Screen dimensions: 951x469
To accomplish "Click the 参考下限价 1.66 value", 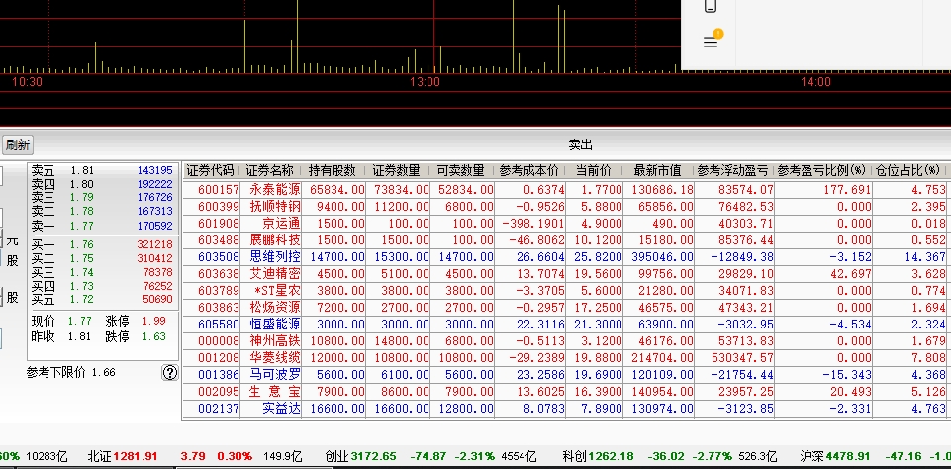I will [103, 372].
